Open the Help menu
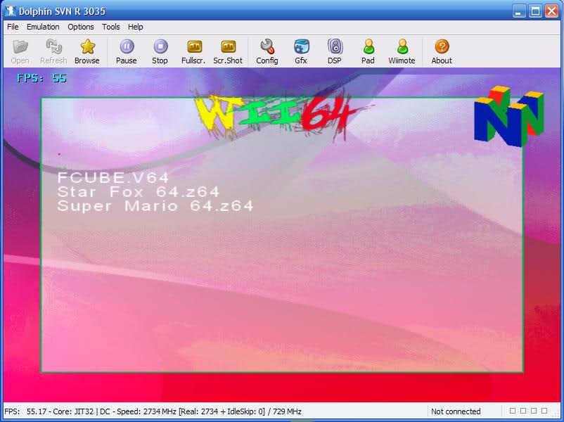Image resolution: width=564 pixels, height=422 pixels. click(135, 27)
